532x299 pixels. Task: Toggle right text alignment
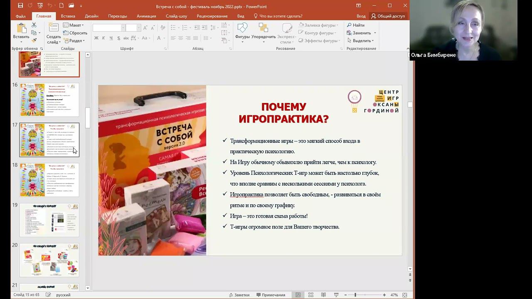188,38
